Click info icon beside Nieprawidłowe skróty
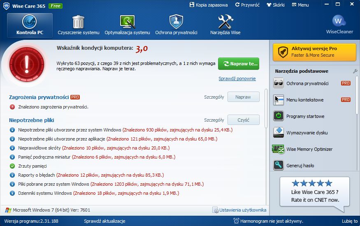 (12, 148)
